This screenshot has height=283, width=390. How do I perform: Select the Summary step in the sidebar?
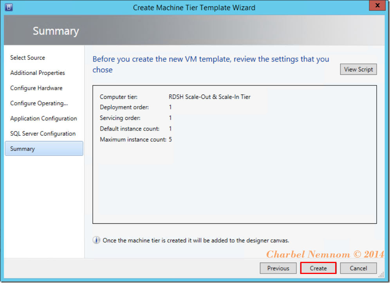pyautogui.click(x=44, y=149)
